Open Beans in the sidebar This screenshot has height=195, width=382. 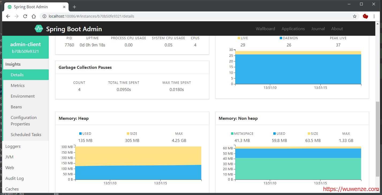coord(26,107)
